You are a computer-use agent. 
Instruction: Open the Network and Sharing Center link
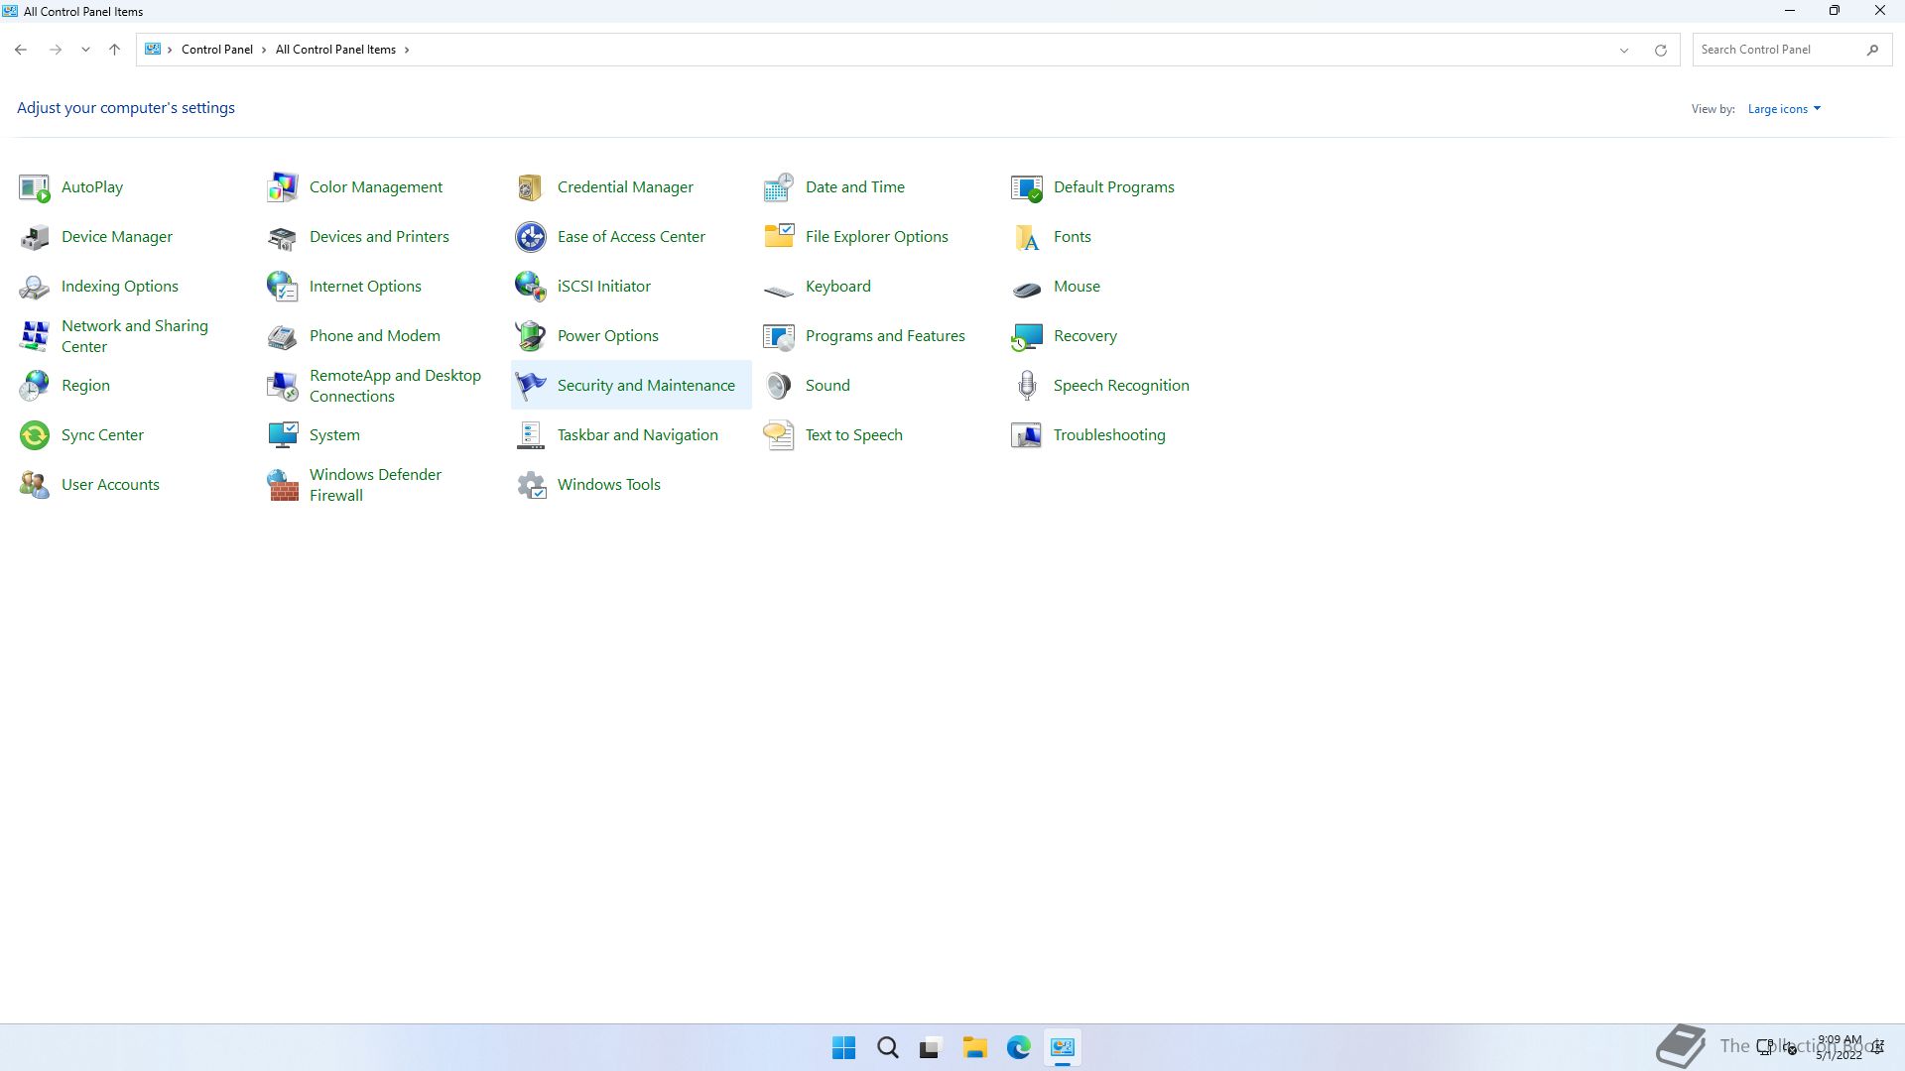[134, 336]
